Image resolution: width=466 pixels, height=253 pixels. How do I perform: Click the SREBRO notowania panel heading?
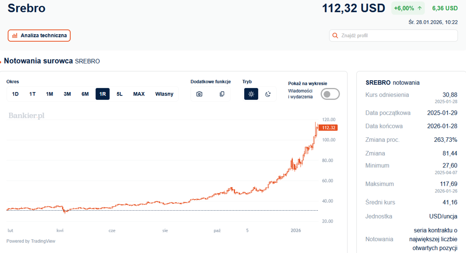[x=393, y=83]
